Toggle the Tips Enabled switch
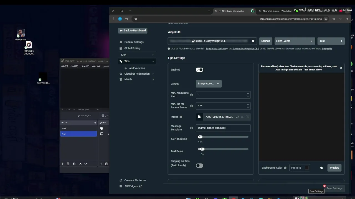This screenshot has width=355, height=199. [199, 70]
